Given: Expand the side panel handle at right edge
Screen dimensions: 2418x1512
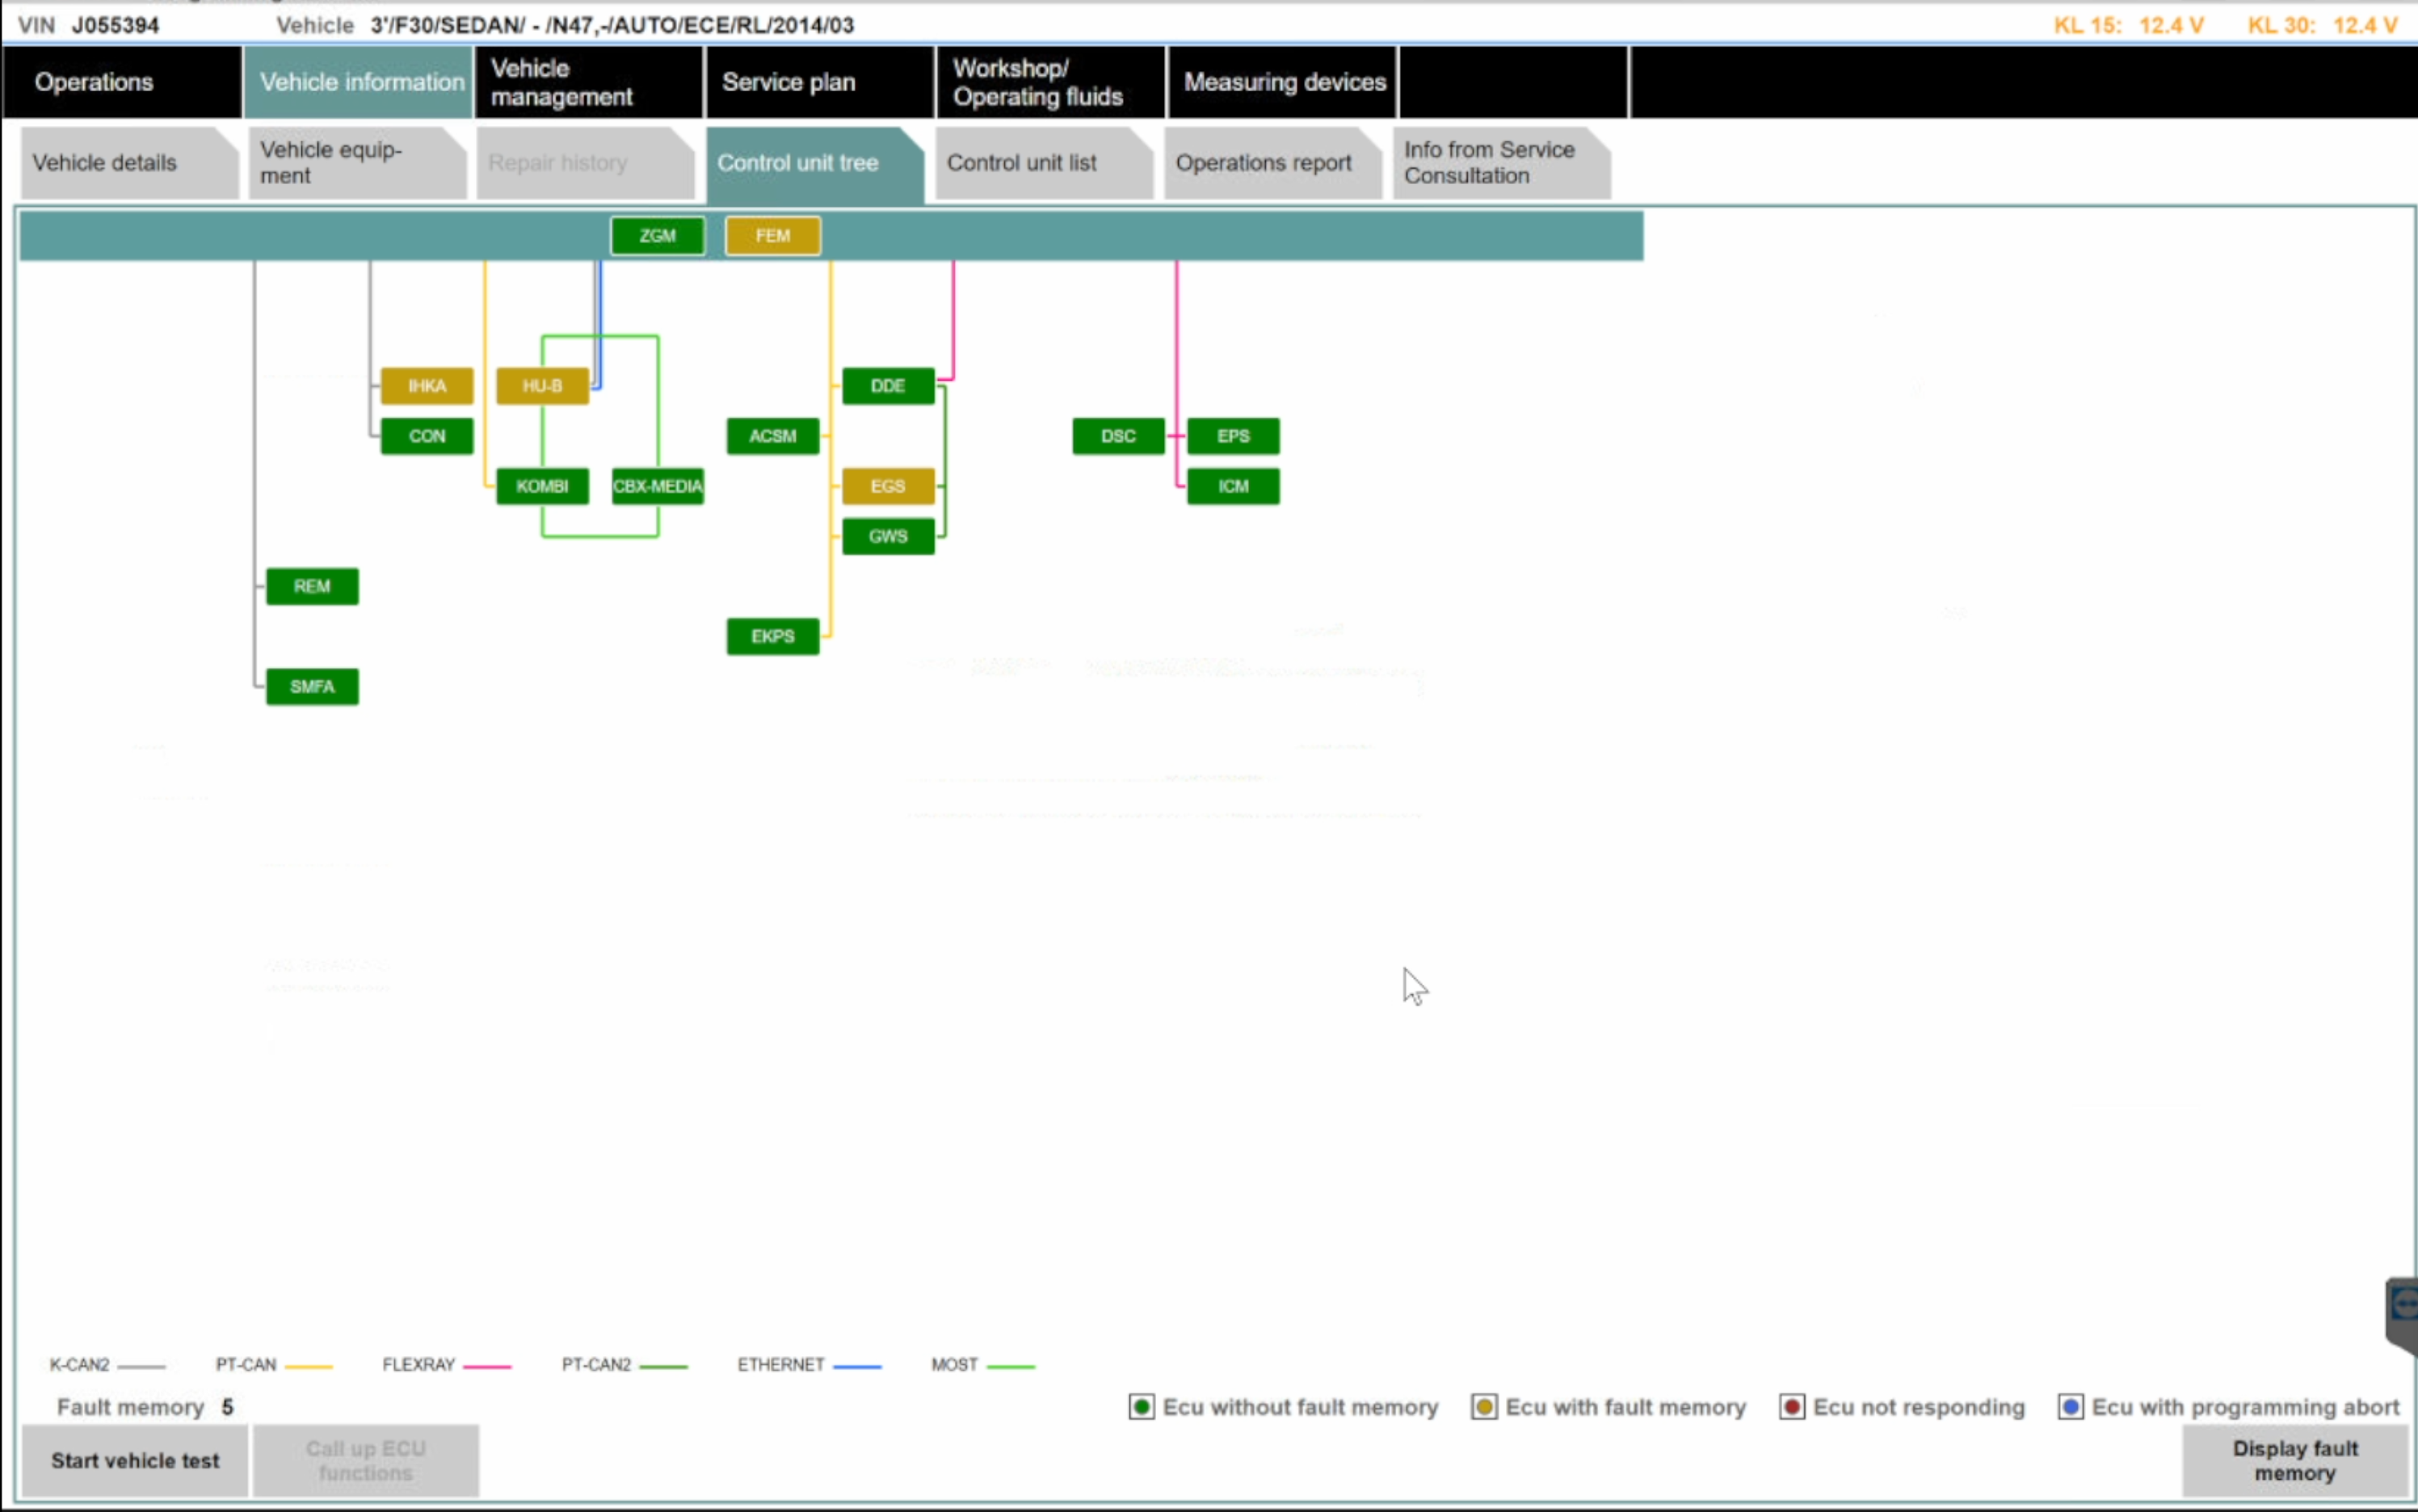Looking at the screenshot, I should 2403,1310.
